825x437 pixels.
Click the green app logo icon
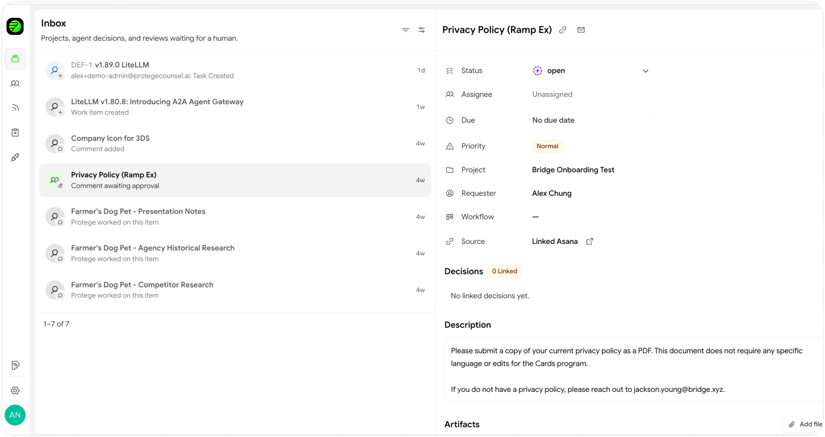point(15,26)
